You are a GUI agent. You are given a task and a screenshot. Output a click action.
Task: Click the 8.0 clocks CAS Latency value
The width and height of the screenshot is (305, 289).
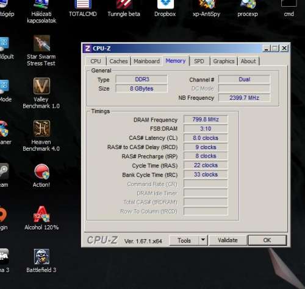click(x=206, y=138)
